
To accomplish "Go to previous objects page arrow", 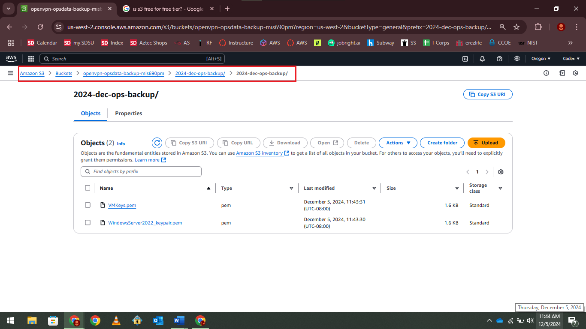I will pyautogui.click(x=468, y=172).
